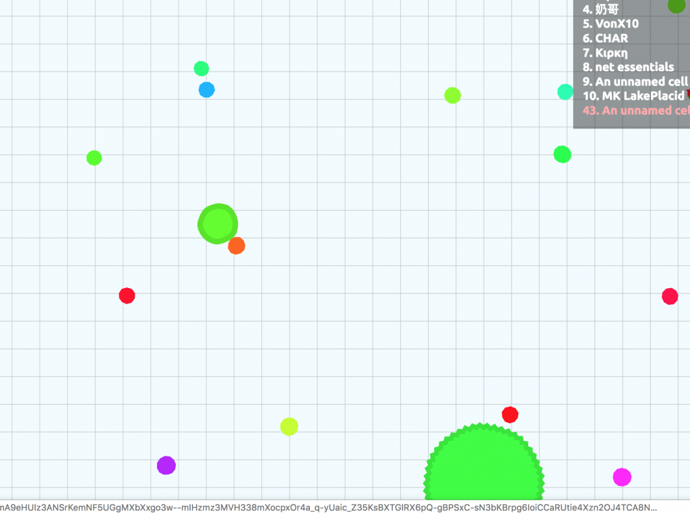This screenshot has height=515, width=690.
Task: Click the orange pellet beside the player cell
Action: point(236,246)
